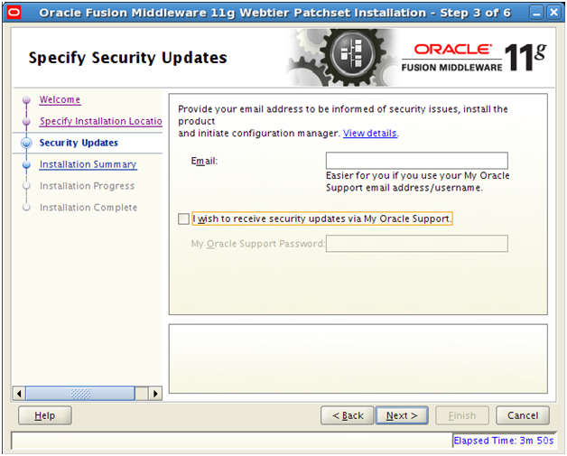Cancel the patchset installation
Image resolution: width=567 pixels, height=456 pixels.
click(x=523, y=415)
